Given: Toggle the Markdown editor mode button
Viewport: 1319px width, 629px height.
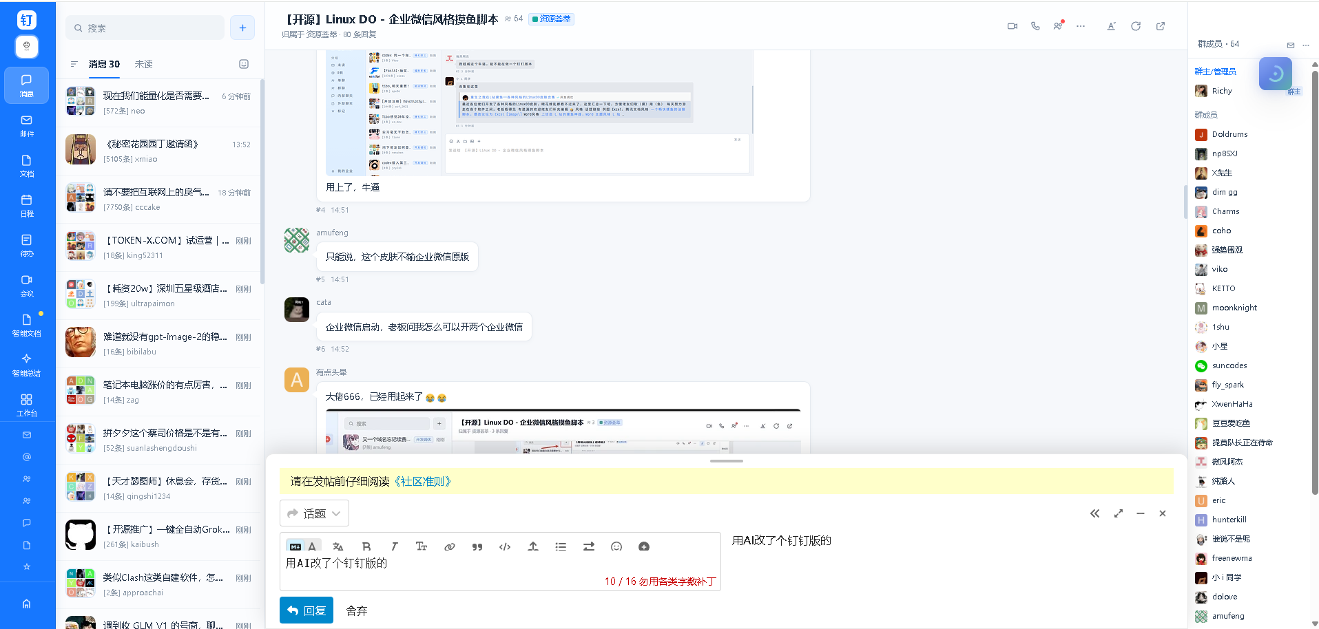Looking at the screenshot, I should click(295, 546).
